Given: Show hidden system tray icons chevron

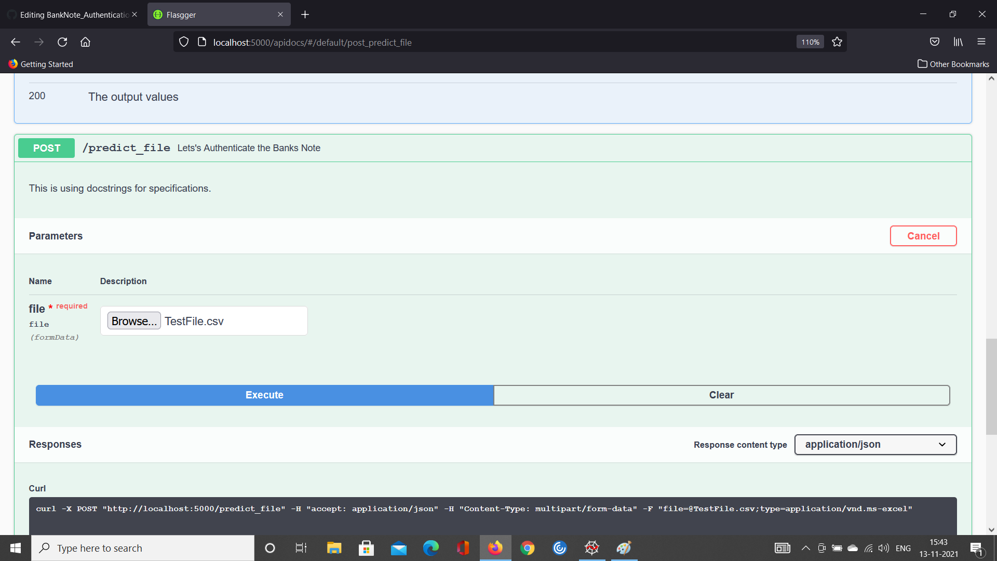Looking at the screenshot, I should (805, 548).
